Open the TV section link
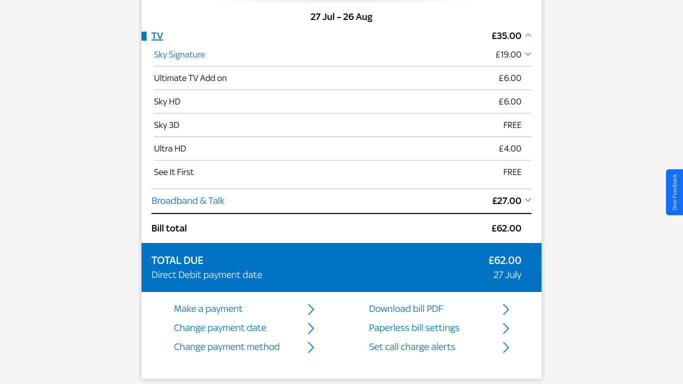The width and height of the screenshot is (683, 384). click(157, 35)
